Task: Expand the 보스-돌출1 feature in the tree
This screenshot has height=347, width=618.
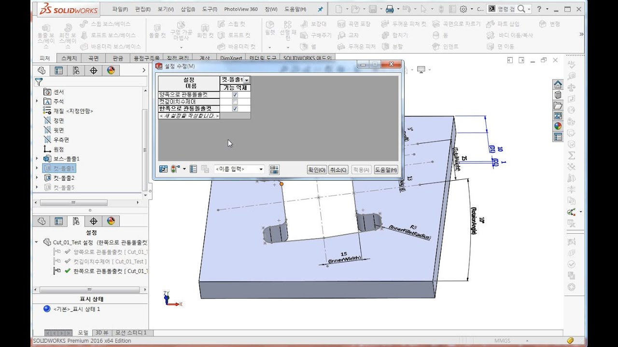Action: pos(37,159)
